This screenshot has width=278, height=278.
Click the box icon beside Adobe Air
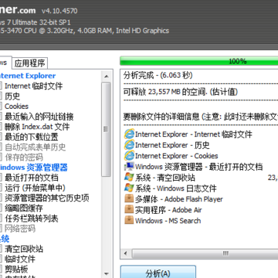tap(129, 210)
